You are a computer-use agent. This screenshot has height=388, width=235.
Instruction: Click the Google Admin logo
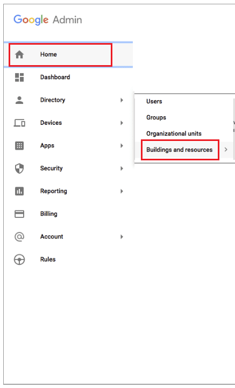(48, 19)
